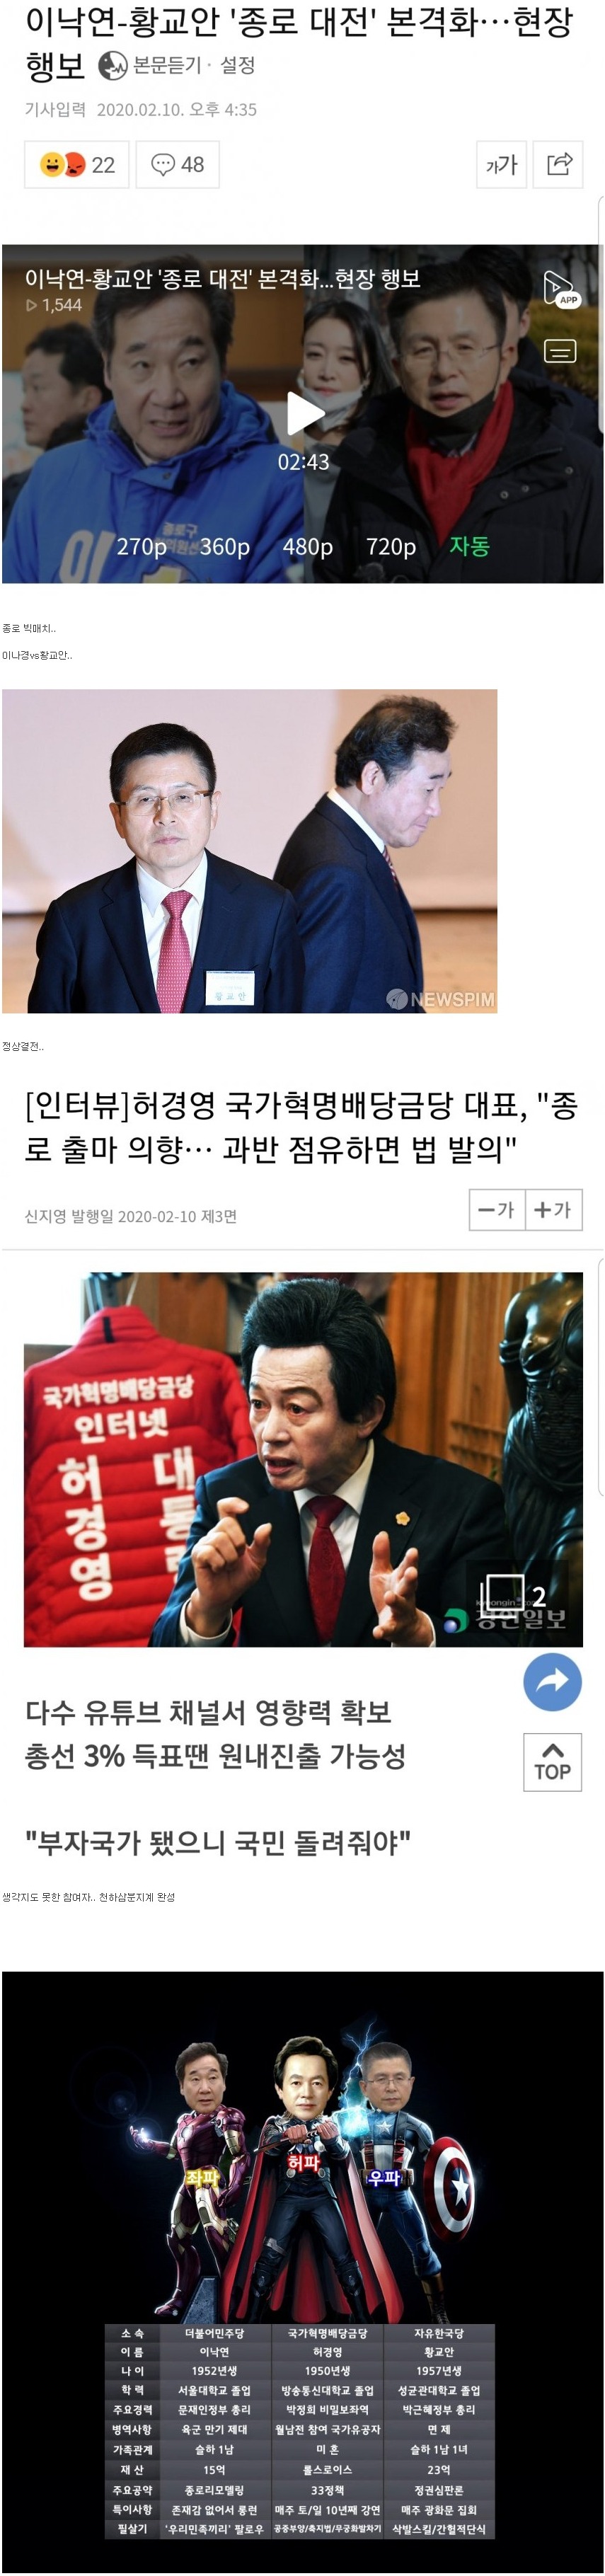The height and width of the screenshot is (2576, 605).
Task: Open video in APP icon
Action: coord(560,289)
